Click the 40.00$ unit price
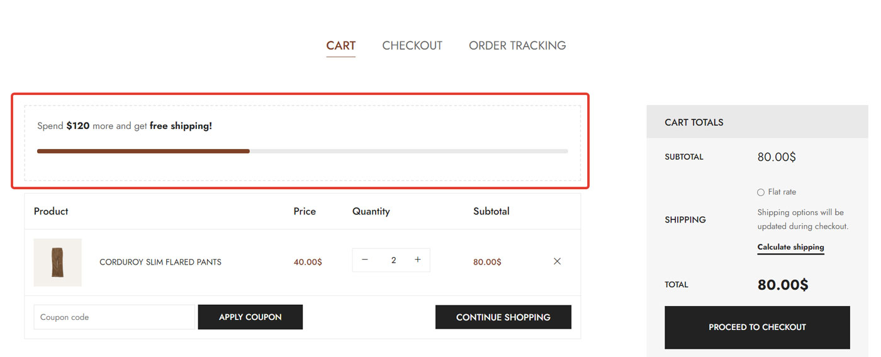This screenshot has width=881, height=357. pos(308,262)
